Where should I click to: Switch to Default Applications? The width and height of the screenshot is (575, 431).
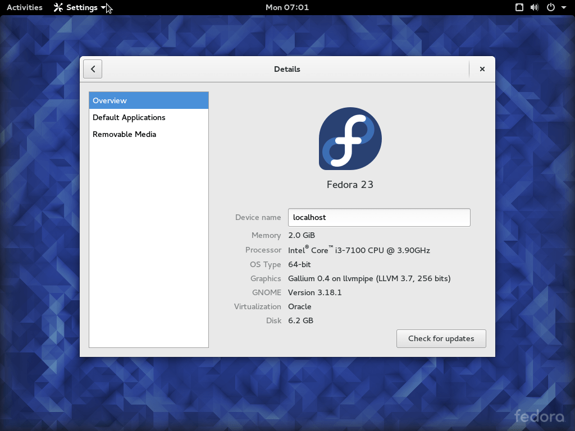point(148,117)
